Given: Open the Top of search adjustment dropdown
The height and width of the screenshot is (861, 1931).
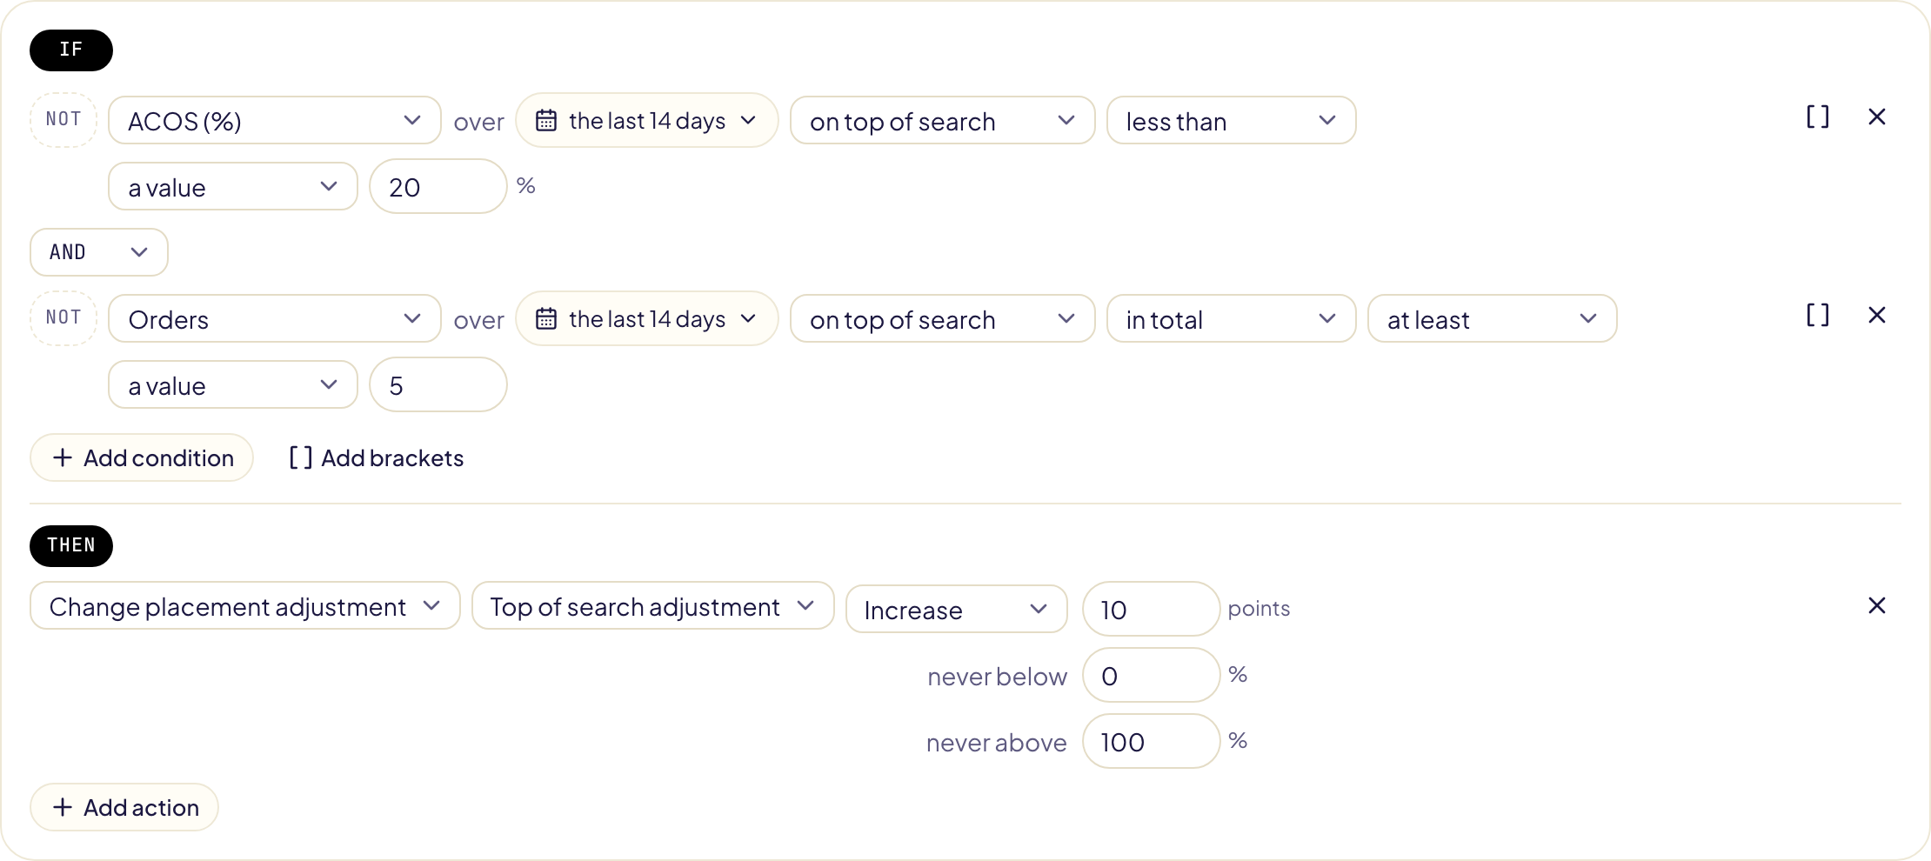Looking at the screenshot, I should click(x=653, y=606).
